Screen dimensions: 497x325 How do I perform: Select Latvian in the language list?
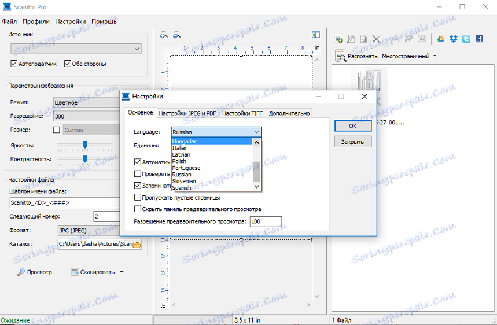coord(212,154)
